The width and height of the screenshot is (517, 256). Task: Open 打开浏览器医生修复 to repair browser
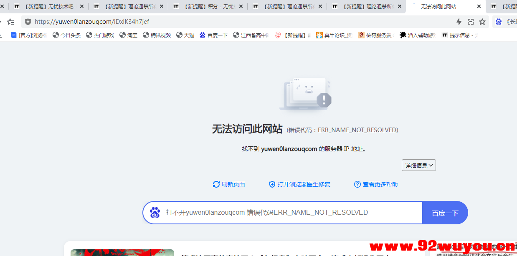(x=300, y=184)
